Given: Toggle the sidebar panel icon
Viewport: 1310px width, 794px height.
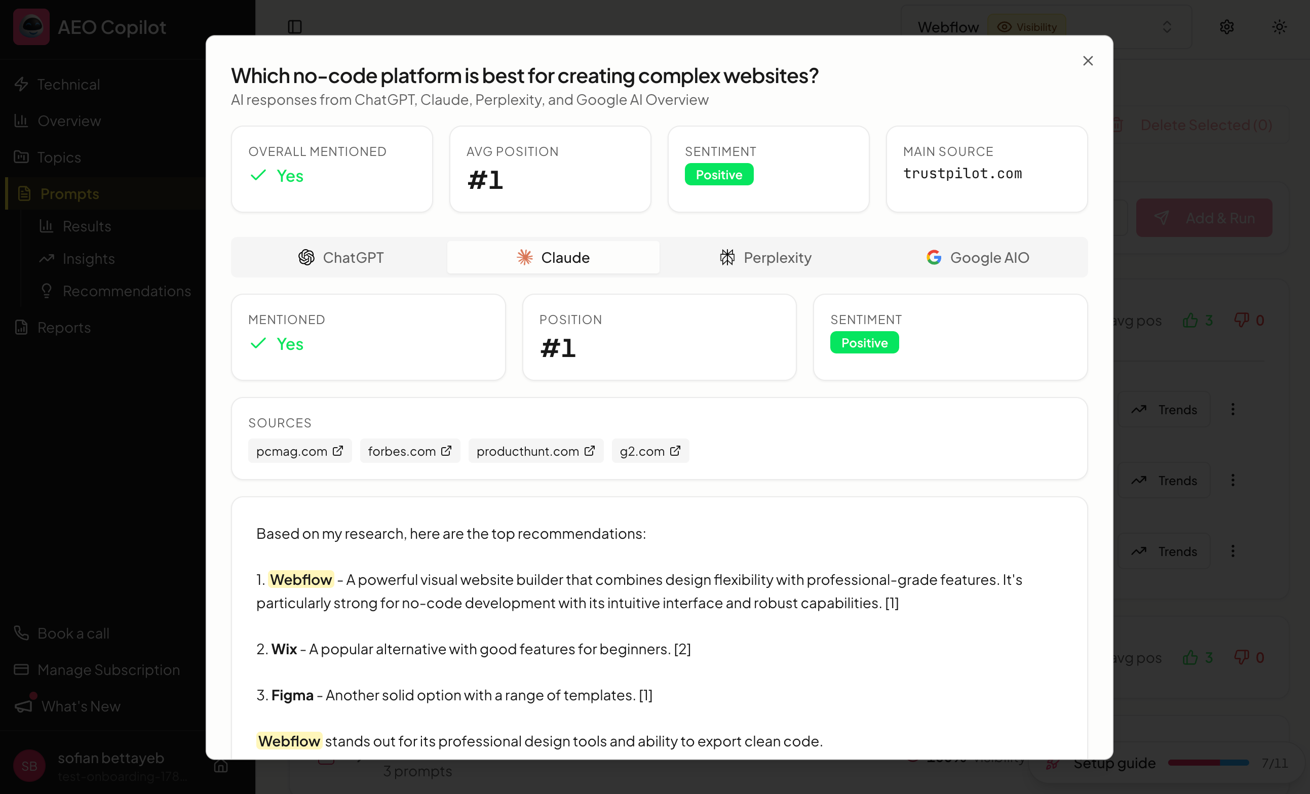Looking at the screenshot, I should (x=294, y=26).
